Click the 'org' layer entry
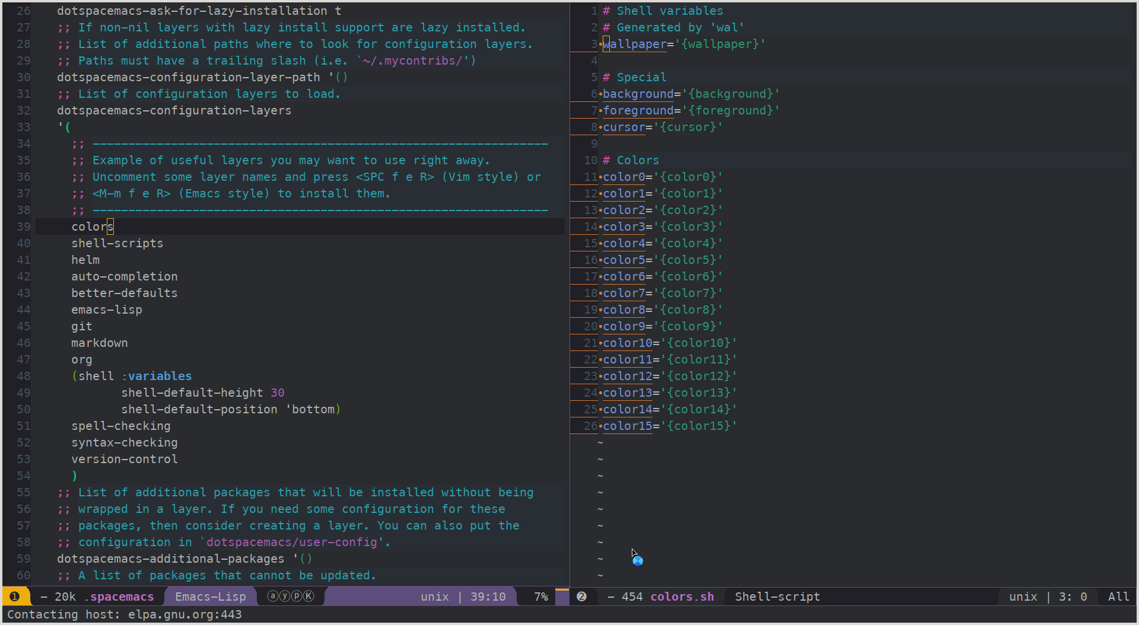1139x625 pixels. (x=82, y=359)
